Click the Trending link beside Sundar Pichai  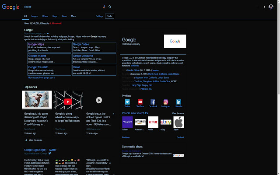pos(155,70)
